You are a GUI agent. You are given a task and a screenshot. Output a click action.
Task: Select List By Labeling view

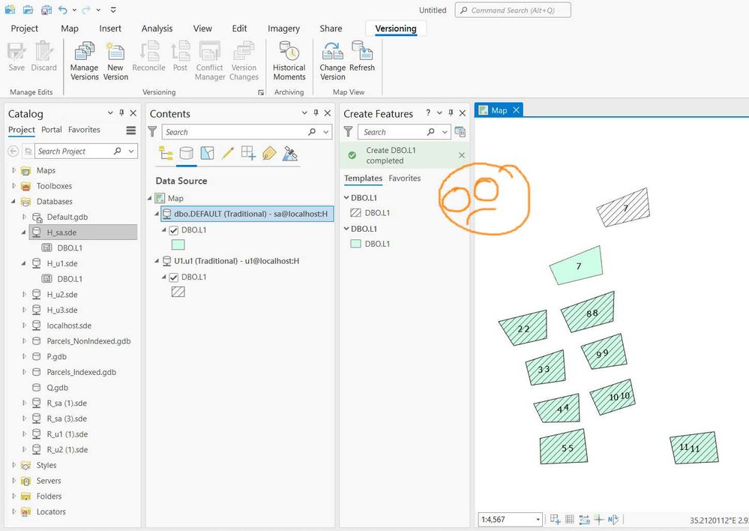pos(269,154)
